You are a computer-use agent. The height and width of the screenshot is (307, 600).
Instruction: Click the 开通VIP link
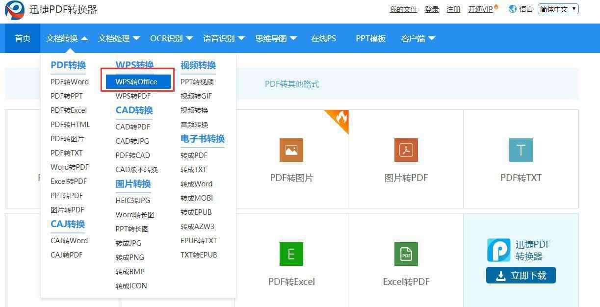tap(480, 9)
